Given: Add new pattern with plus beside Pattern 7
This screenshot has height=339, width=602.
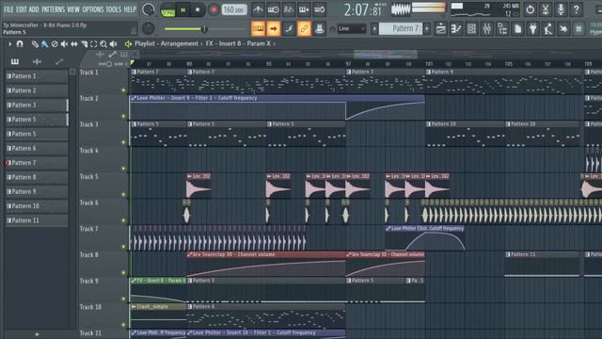Looking at the screenshot, I should pos(426,28).
